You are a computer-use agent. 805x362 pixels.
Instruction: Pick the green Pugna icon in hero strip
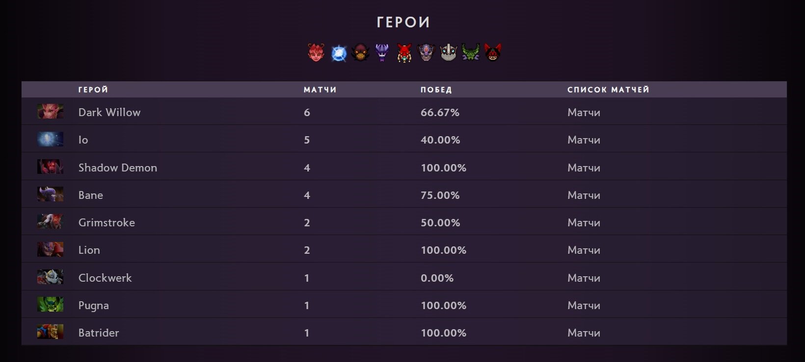470,52
